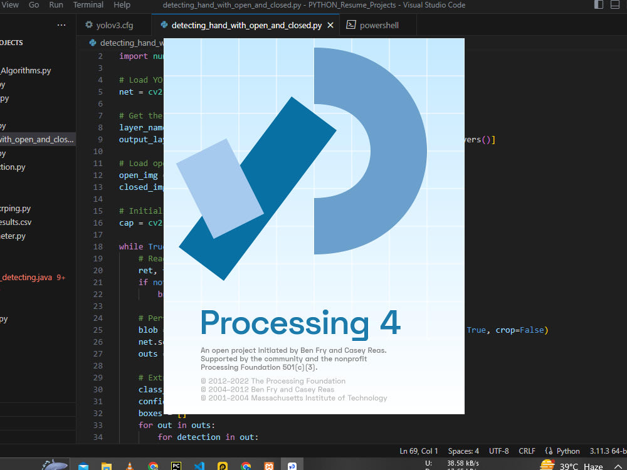The image size is (627, 470).
Task: Switch to the yolov3.cfg tab
Action: (114, 25)
